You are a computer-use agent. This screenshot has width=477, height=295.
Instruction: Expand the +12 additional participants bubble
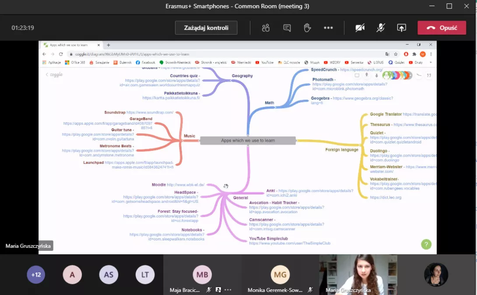point(36,275)
